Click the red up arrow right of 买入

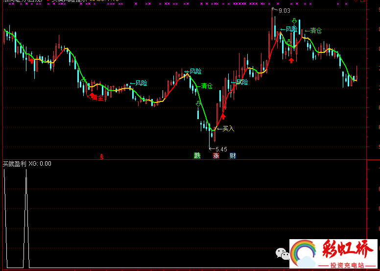tap(223, 117)
